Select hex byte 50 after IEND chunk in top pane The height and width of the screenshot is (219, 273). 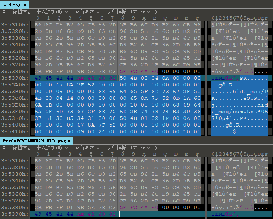(x=123, y=78)
